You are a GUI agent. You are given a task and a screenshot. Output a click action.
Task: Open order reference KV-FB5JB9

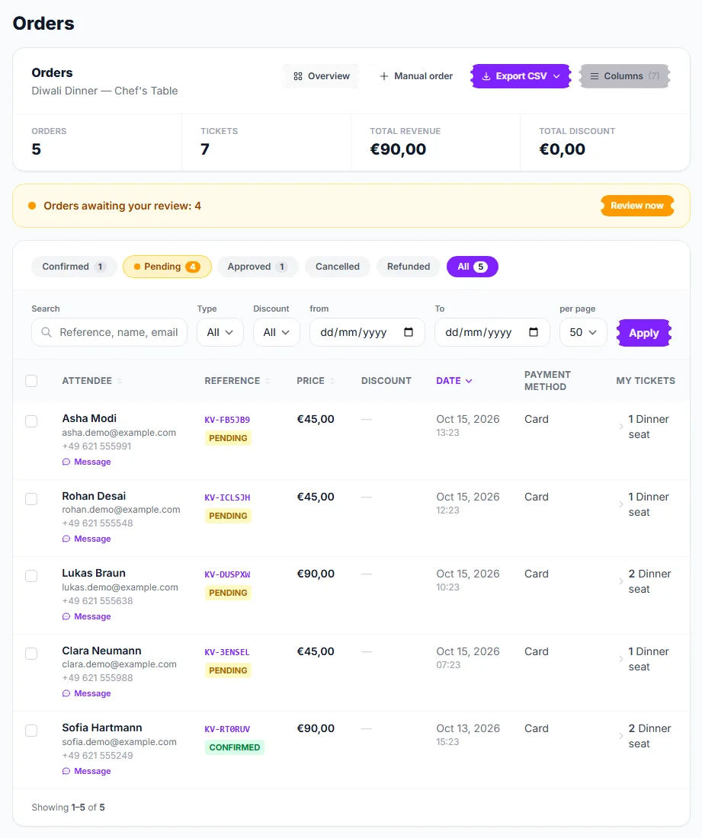227,420
